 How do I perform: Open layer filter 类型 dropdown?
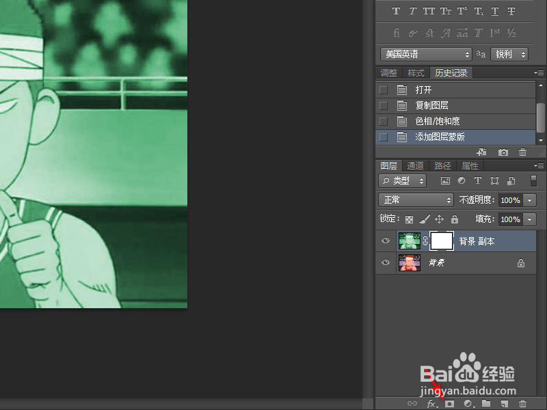tap(402, 181)
